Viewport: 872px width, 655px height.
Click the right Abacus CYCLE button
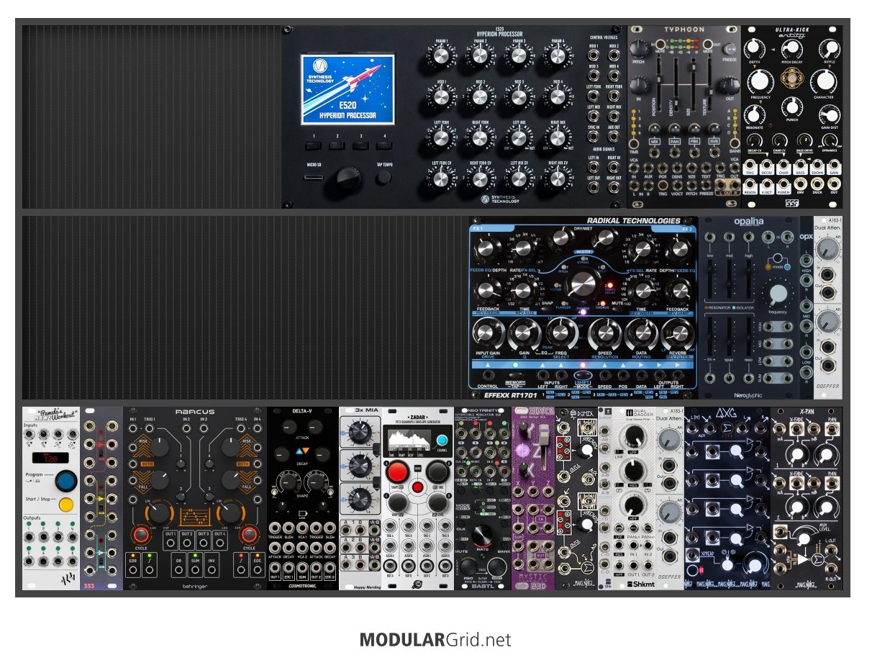click(249, 536)
